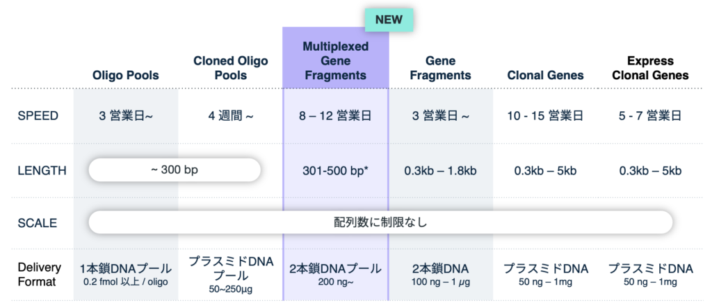Viewport: 712px width, 307px height.
Task: Click the 301-500 bp* length cell
Action: (336, 170)
